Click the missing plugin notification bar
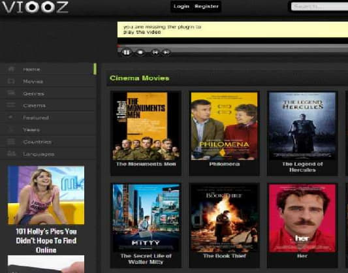The height and width of the screenshot is (273, 348). pyautogui.click(x=232, y=29)
